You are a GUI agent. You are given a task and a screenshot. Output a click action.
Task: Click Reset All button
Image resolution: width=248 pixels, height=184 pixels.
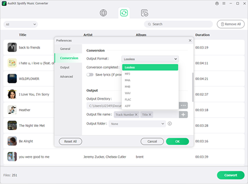[70, 141]
